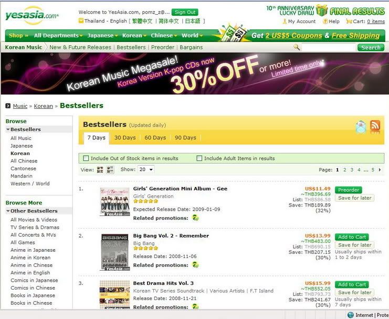Open the Preorder submenu link
389x319 pixels.
[163, 47]
